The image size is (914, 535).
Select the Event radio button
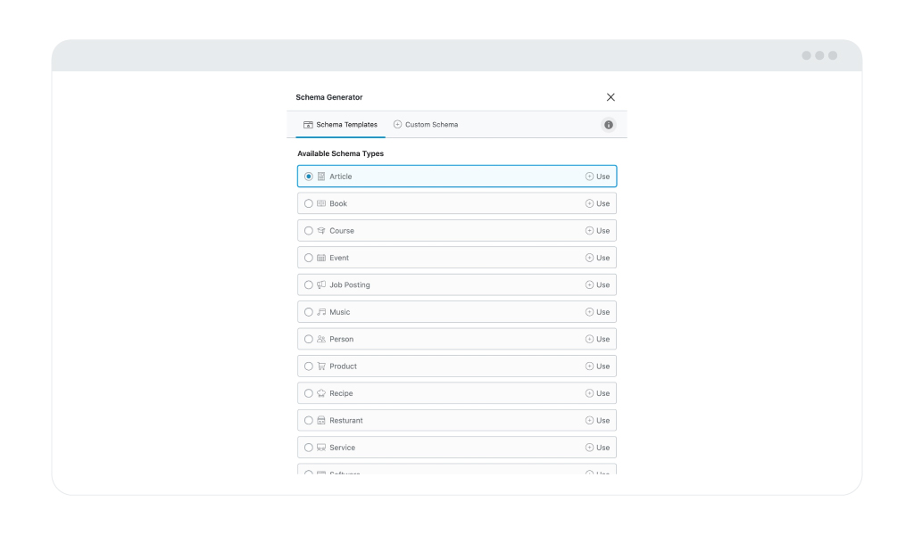pyautogui.click(x=308, y=258)
